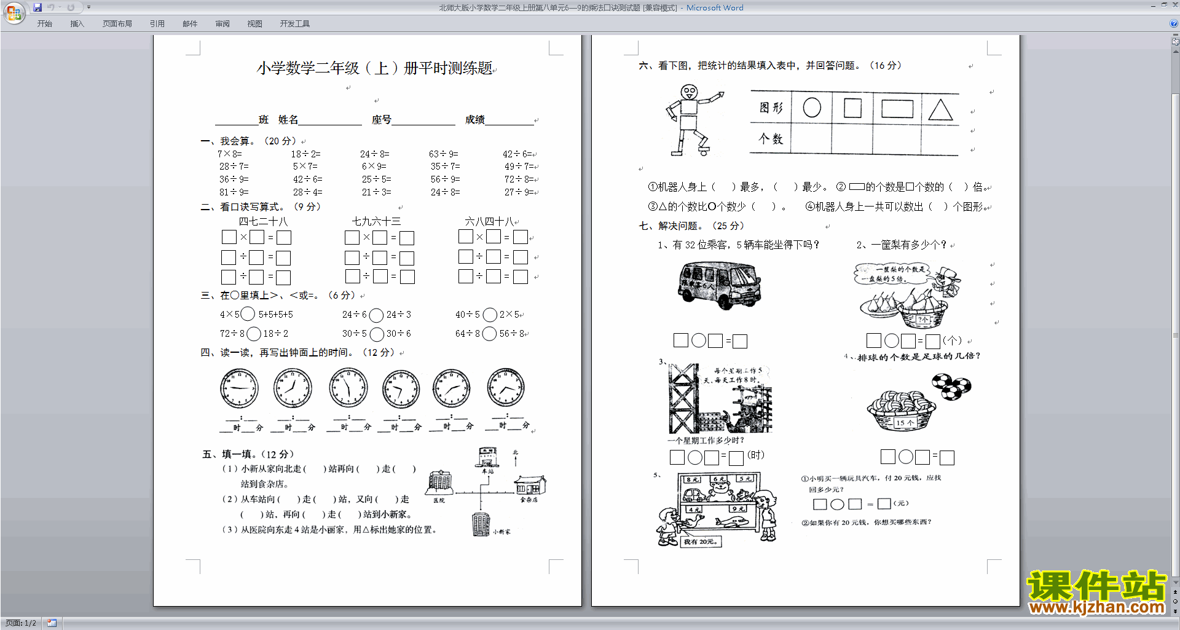Click the last clock face picture
Image resolution: width=1180 pixels, height=630 pixels.
pos(506,388)
